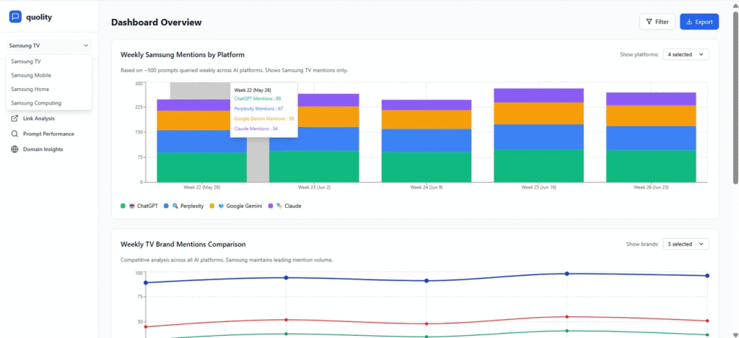Choose Samsung TV from the product list

coord(49,62)
